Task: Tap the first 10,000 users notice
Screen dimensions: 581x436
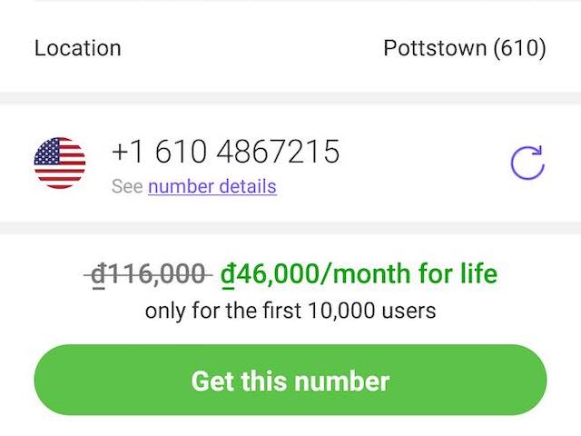Action: point(290,311)
